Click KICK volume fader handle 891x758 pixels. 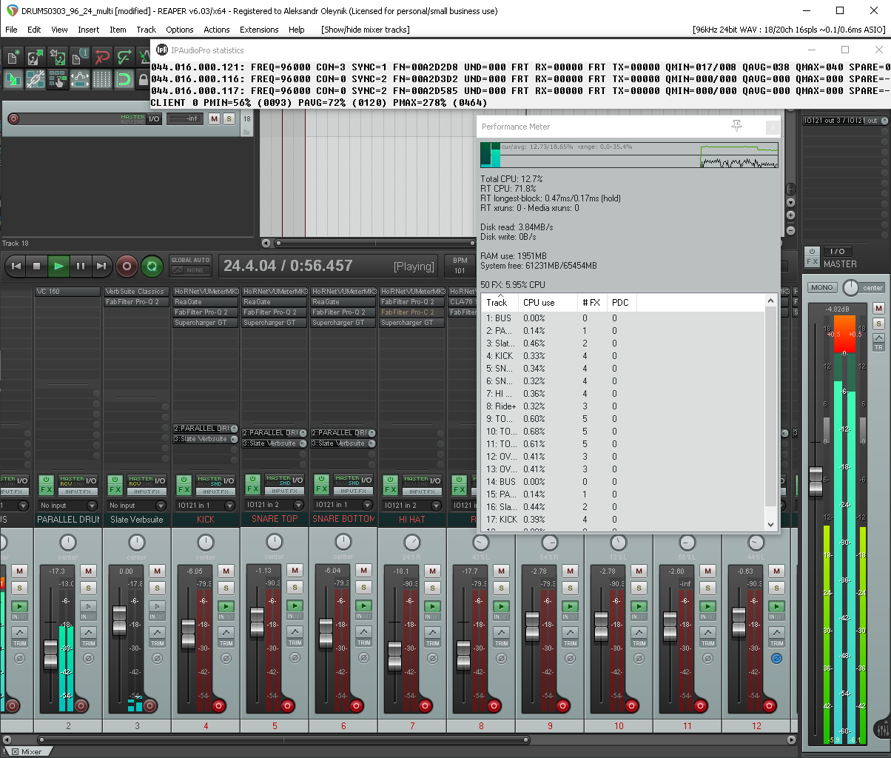(x=188, y=634)
